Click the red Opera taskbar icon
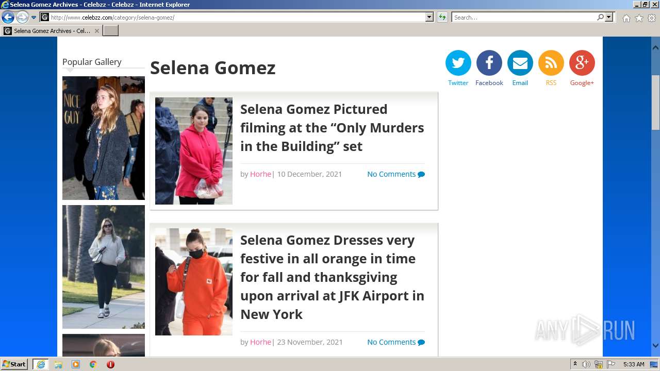 point(110,364)
